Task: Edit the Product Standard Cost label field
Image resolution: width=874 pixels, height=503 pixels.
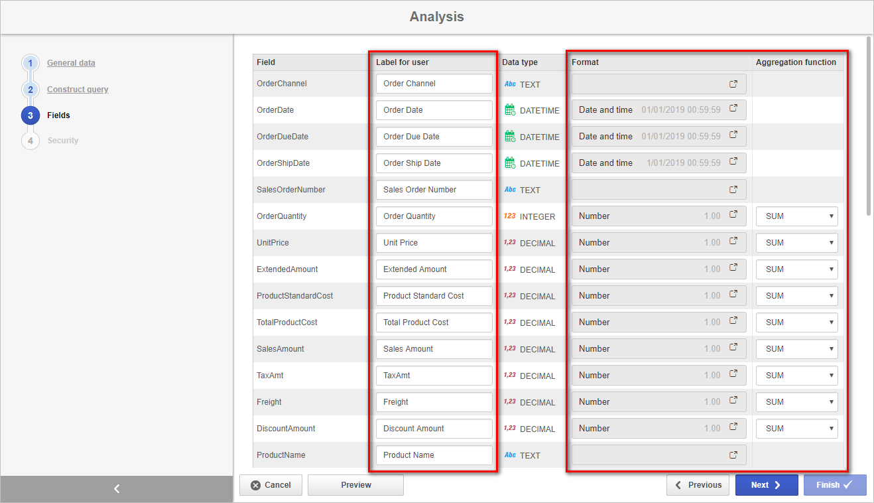Action: (x=434, y=296)
